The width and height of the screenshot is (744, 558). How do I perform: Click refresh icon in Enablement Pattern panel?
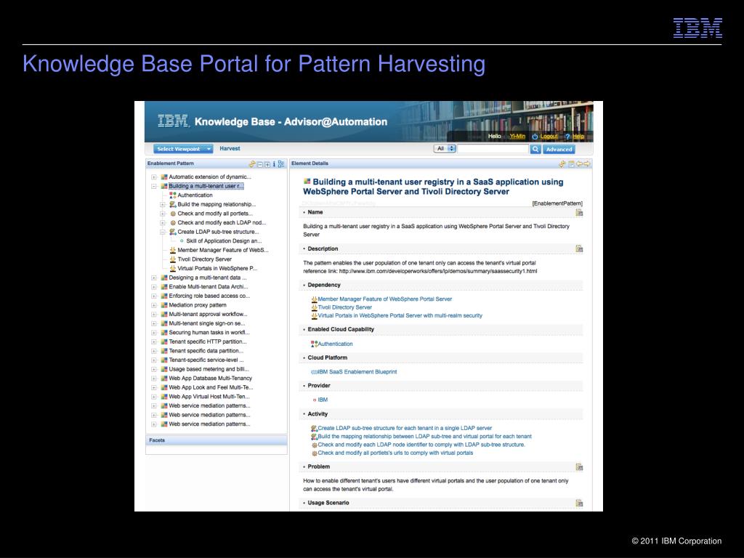coord(252,164)
